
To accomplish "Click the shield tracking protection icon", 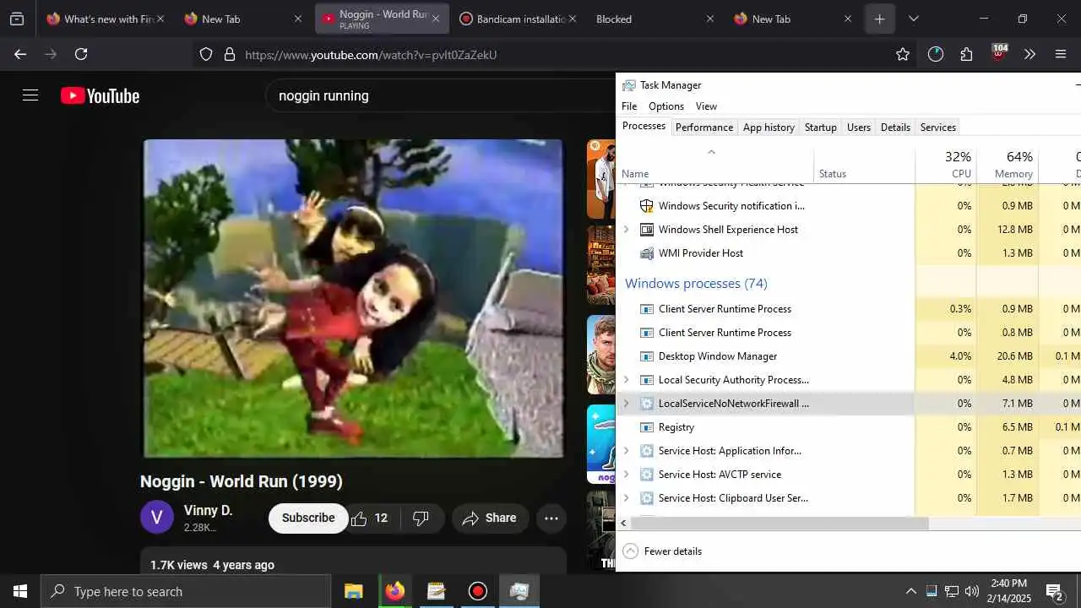I will tap(206, 54).
